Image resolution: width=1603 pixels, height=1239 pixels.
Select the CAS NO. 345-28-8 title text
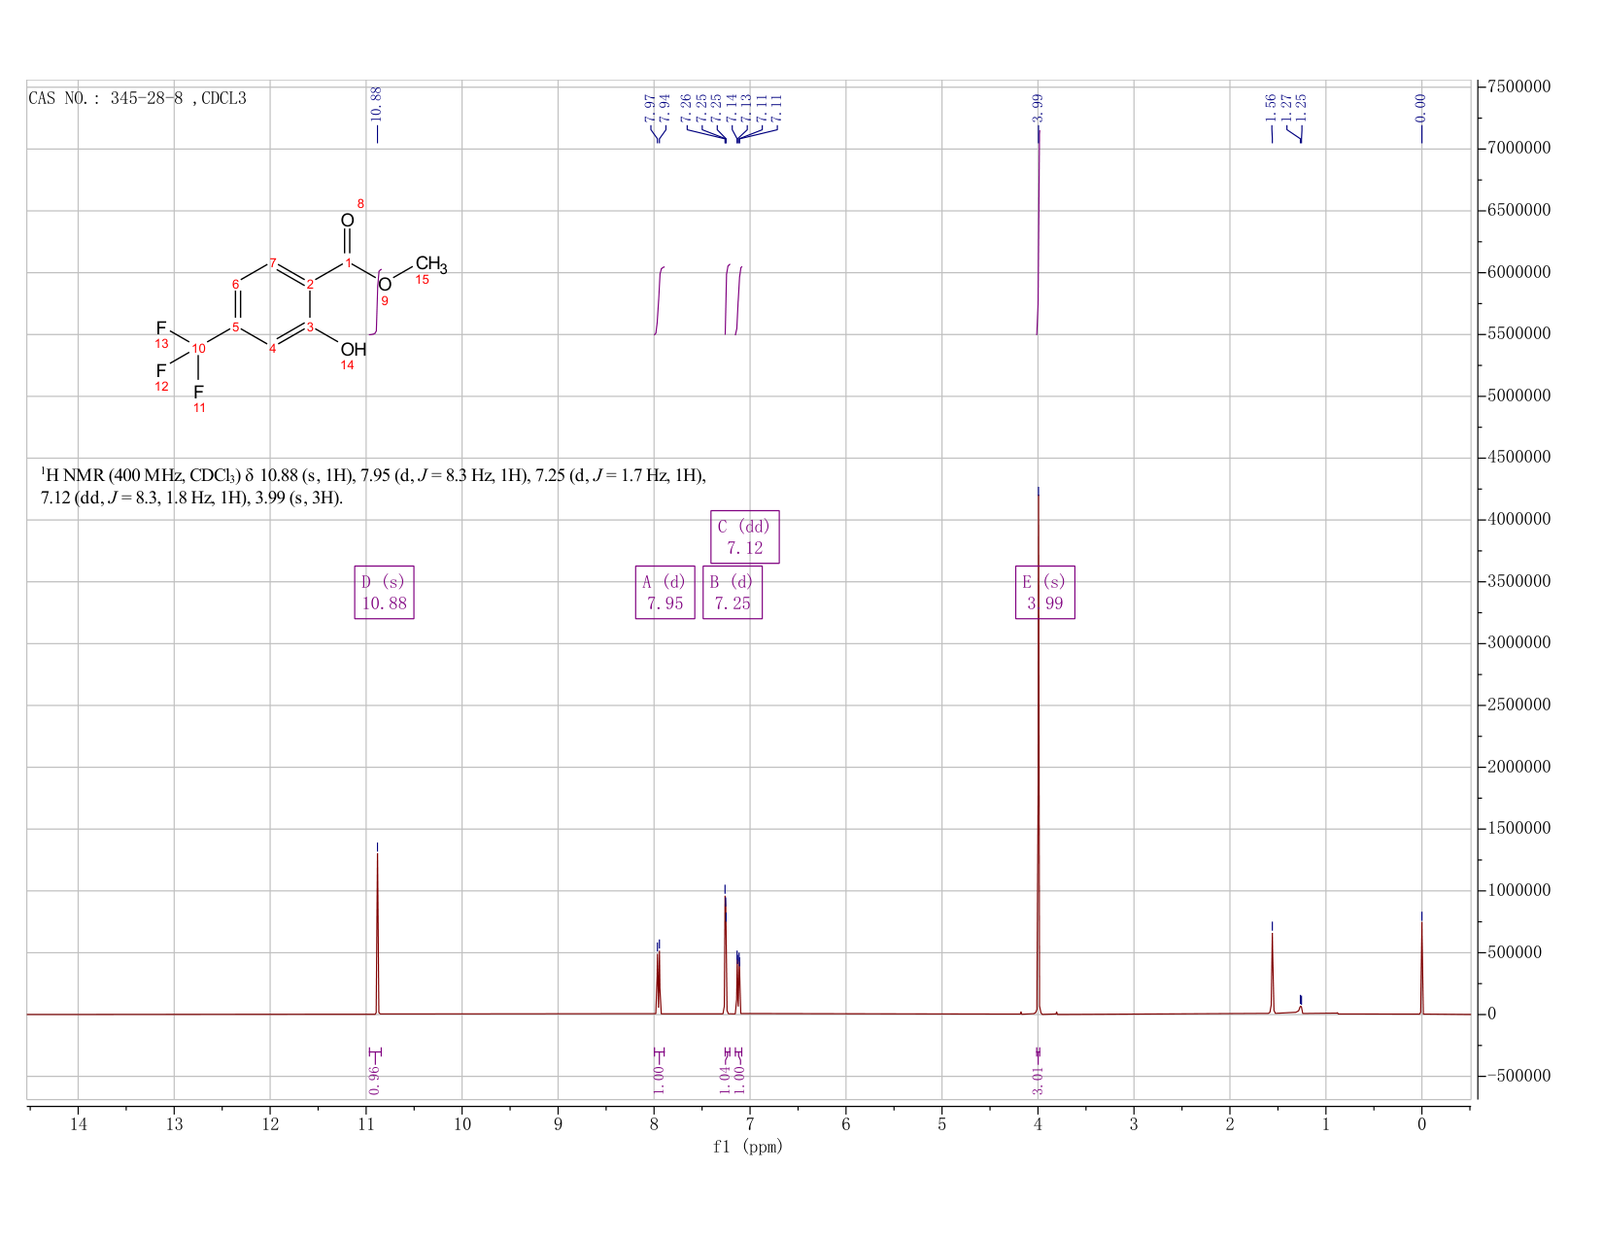click(x=137, y=98)
